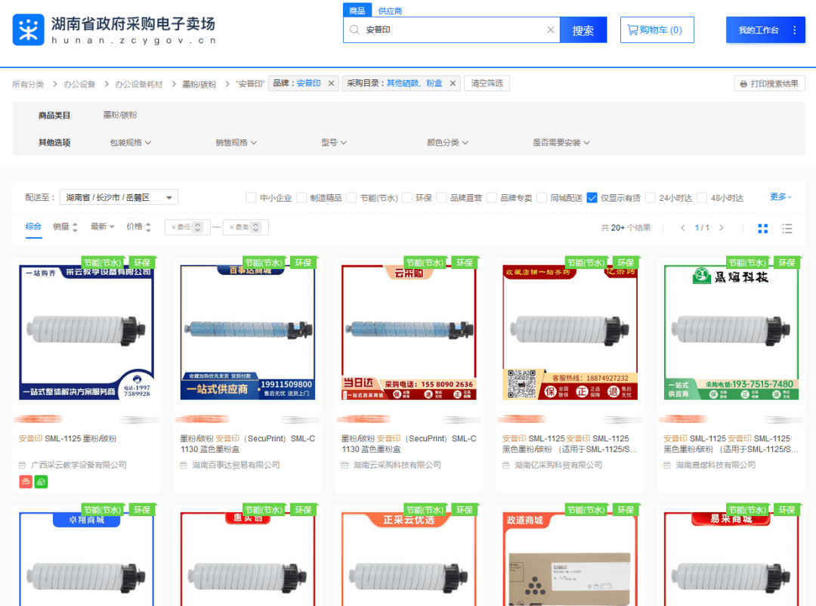Image resolution: width=816 pixels, height=606 pixels.
Task: Click red icon under 广西采云 product
Action: [26, 481]
